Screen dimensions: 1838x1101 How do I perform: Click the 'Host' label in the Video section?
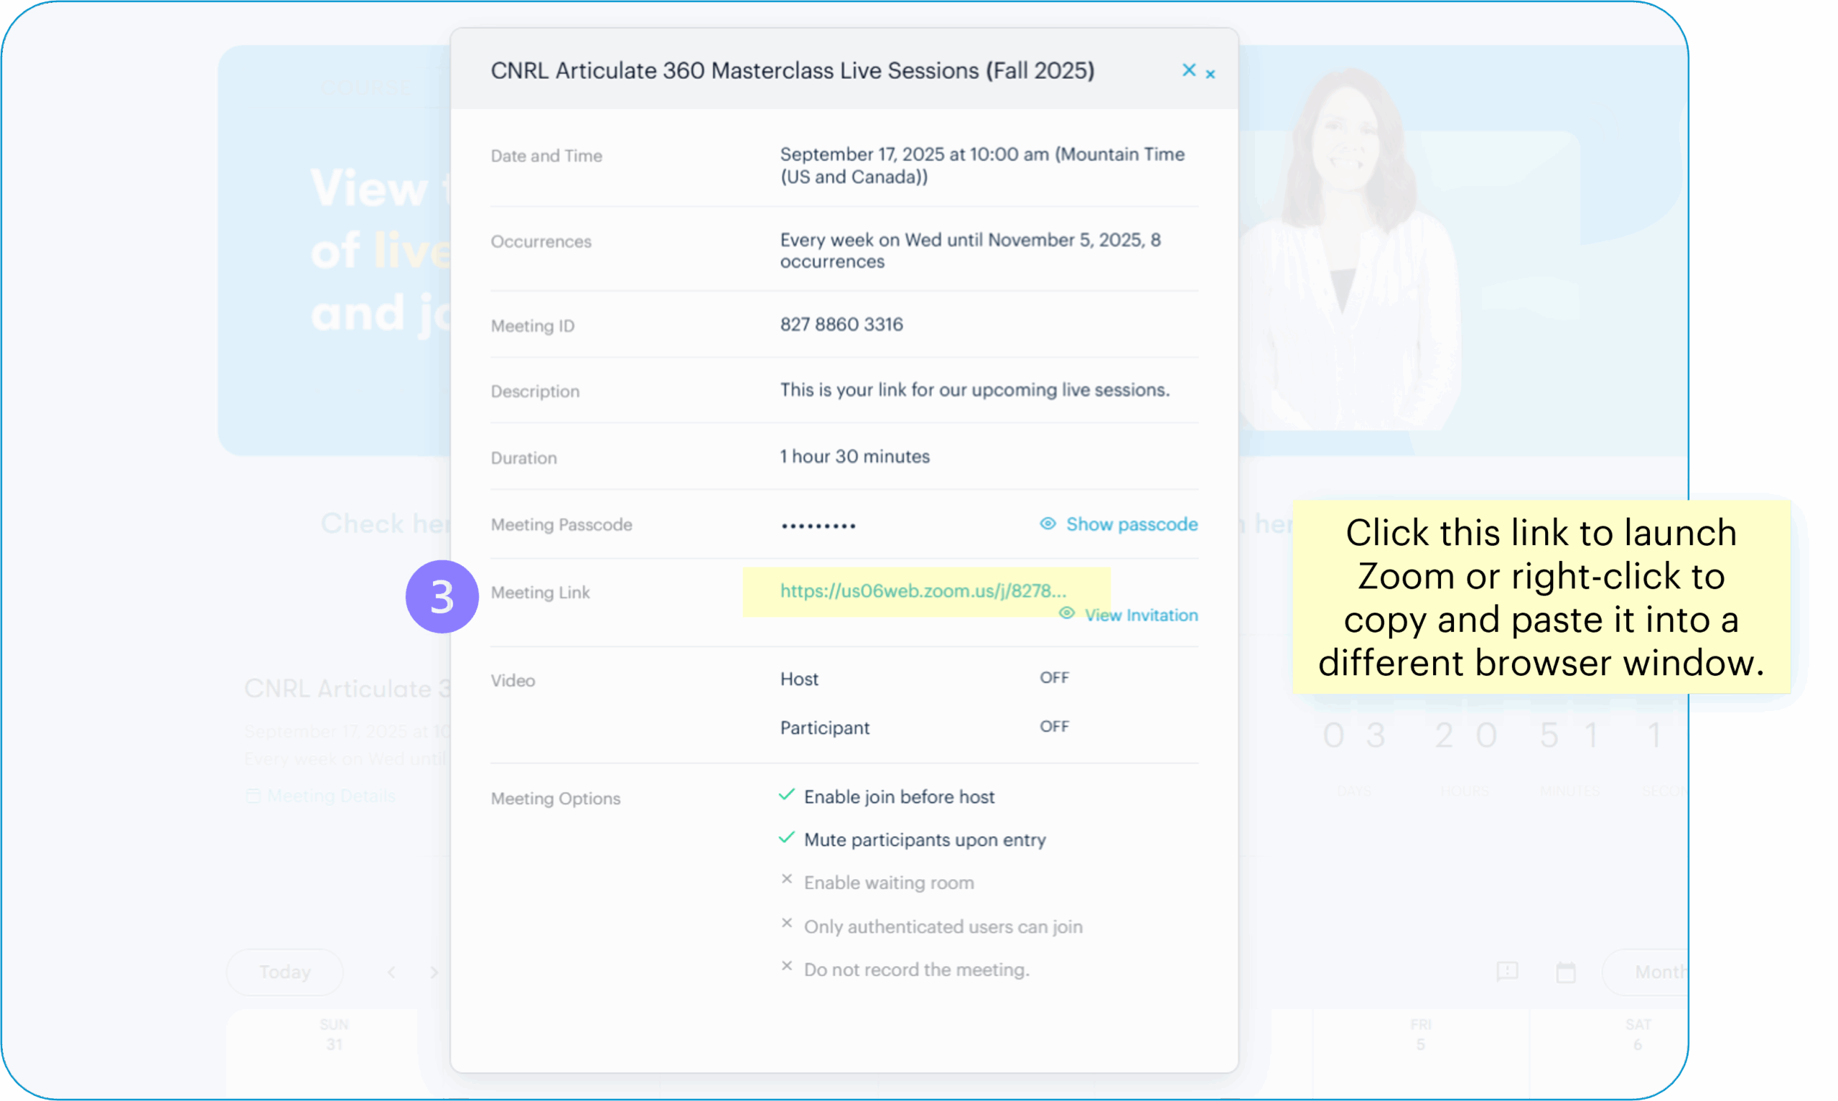click(799, 679)
